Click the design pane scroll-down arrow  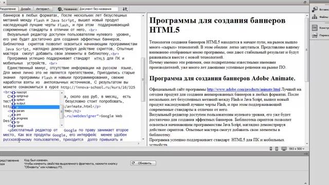[307, 144]
